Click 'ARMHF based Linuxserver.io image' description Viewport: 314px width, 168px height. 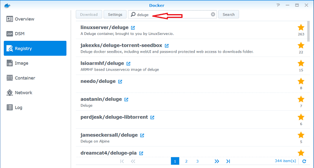coord(120,70)
